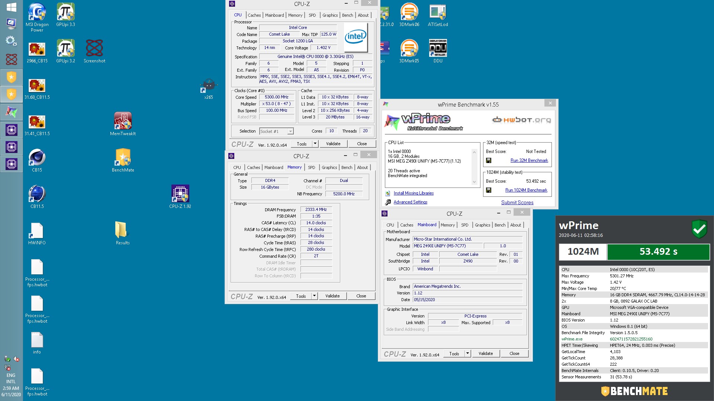Screen dimensions: 714x401
Task: Click Windows Start button in taskbar
Action: tap(11, 7)
